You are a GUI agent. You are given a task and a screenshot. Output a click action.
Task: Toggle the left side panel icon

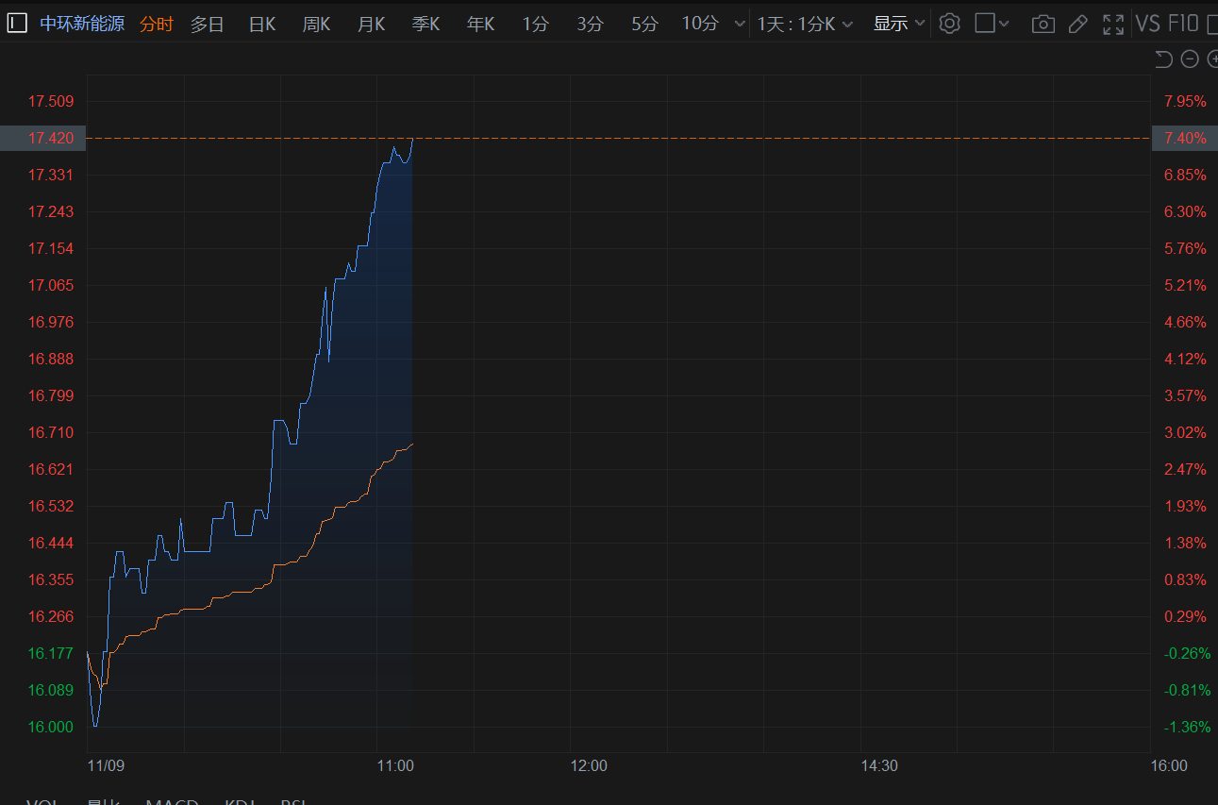(17, 24)
